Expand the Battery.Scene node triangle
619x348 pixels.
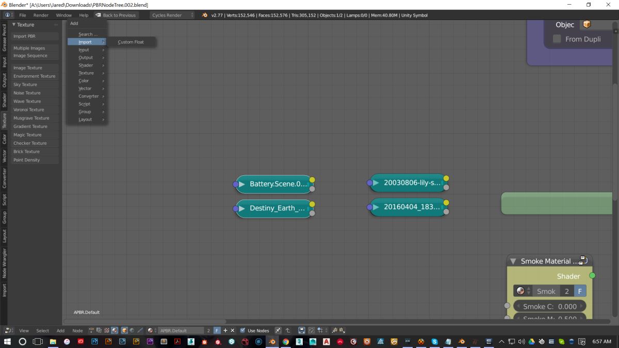241,184
